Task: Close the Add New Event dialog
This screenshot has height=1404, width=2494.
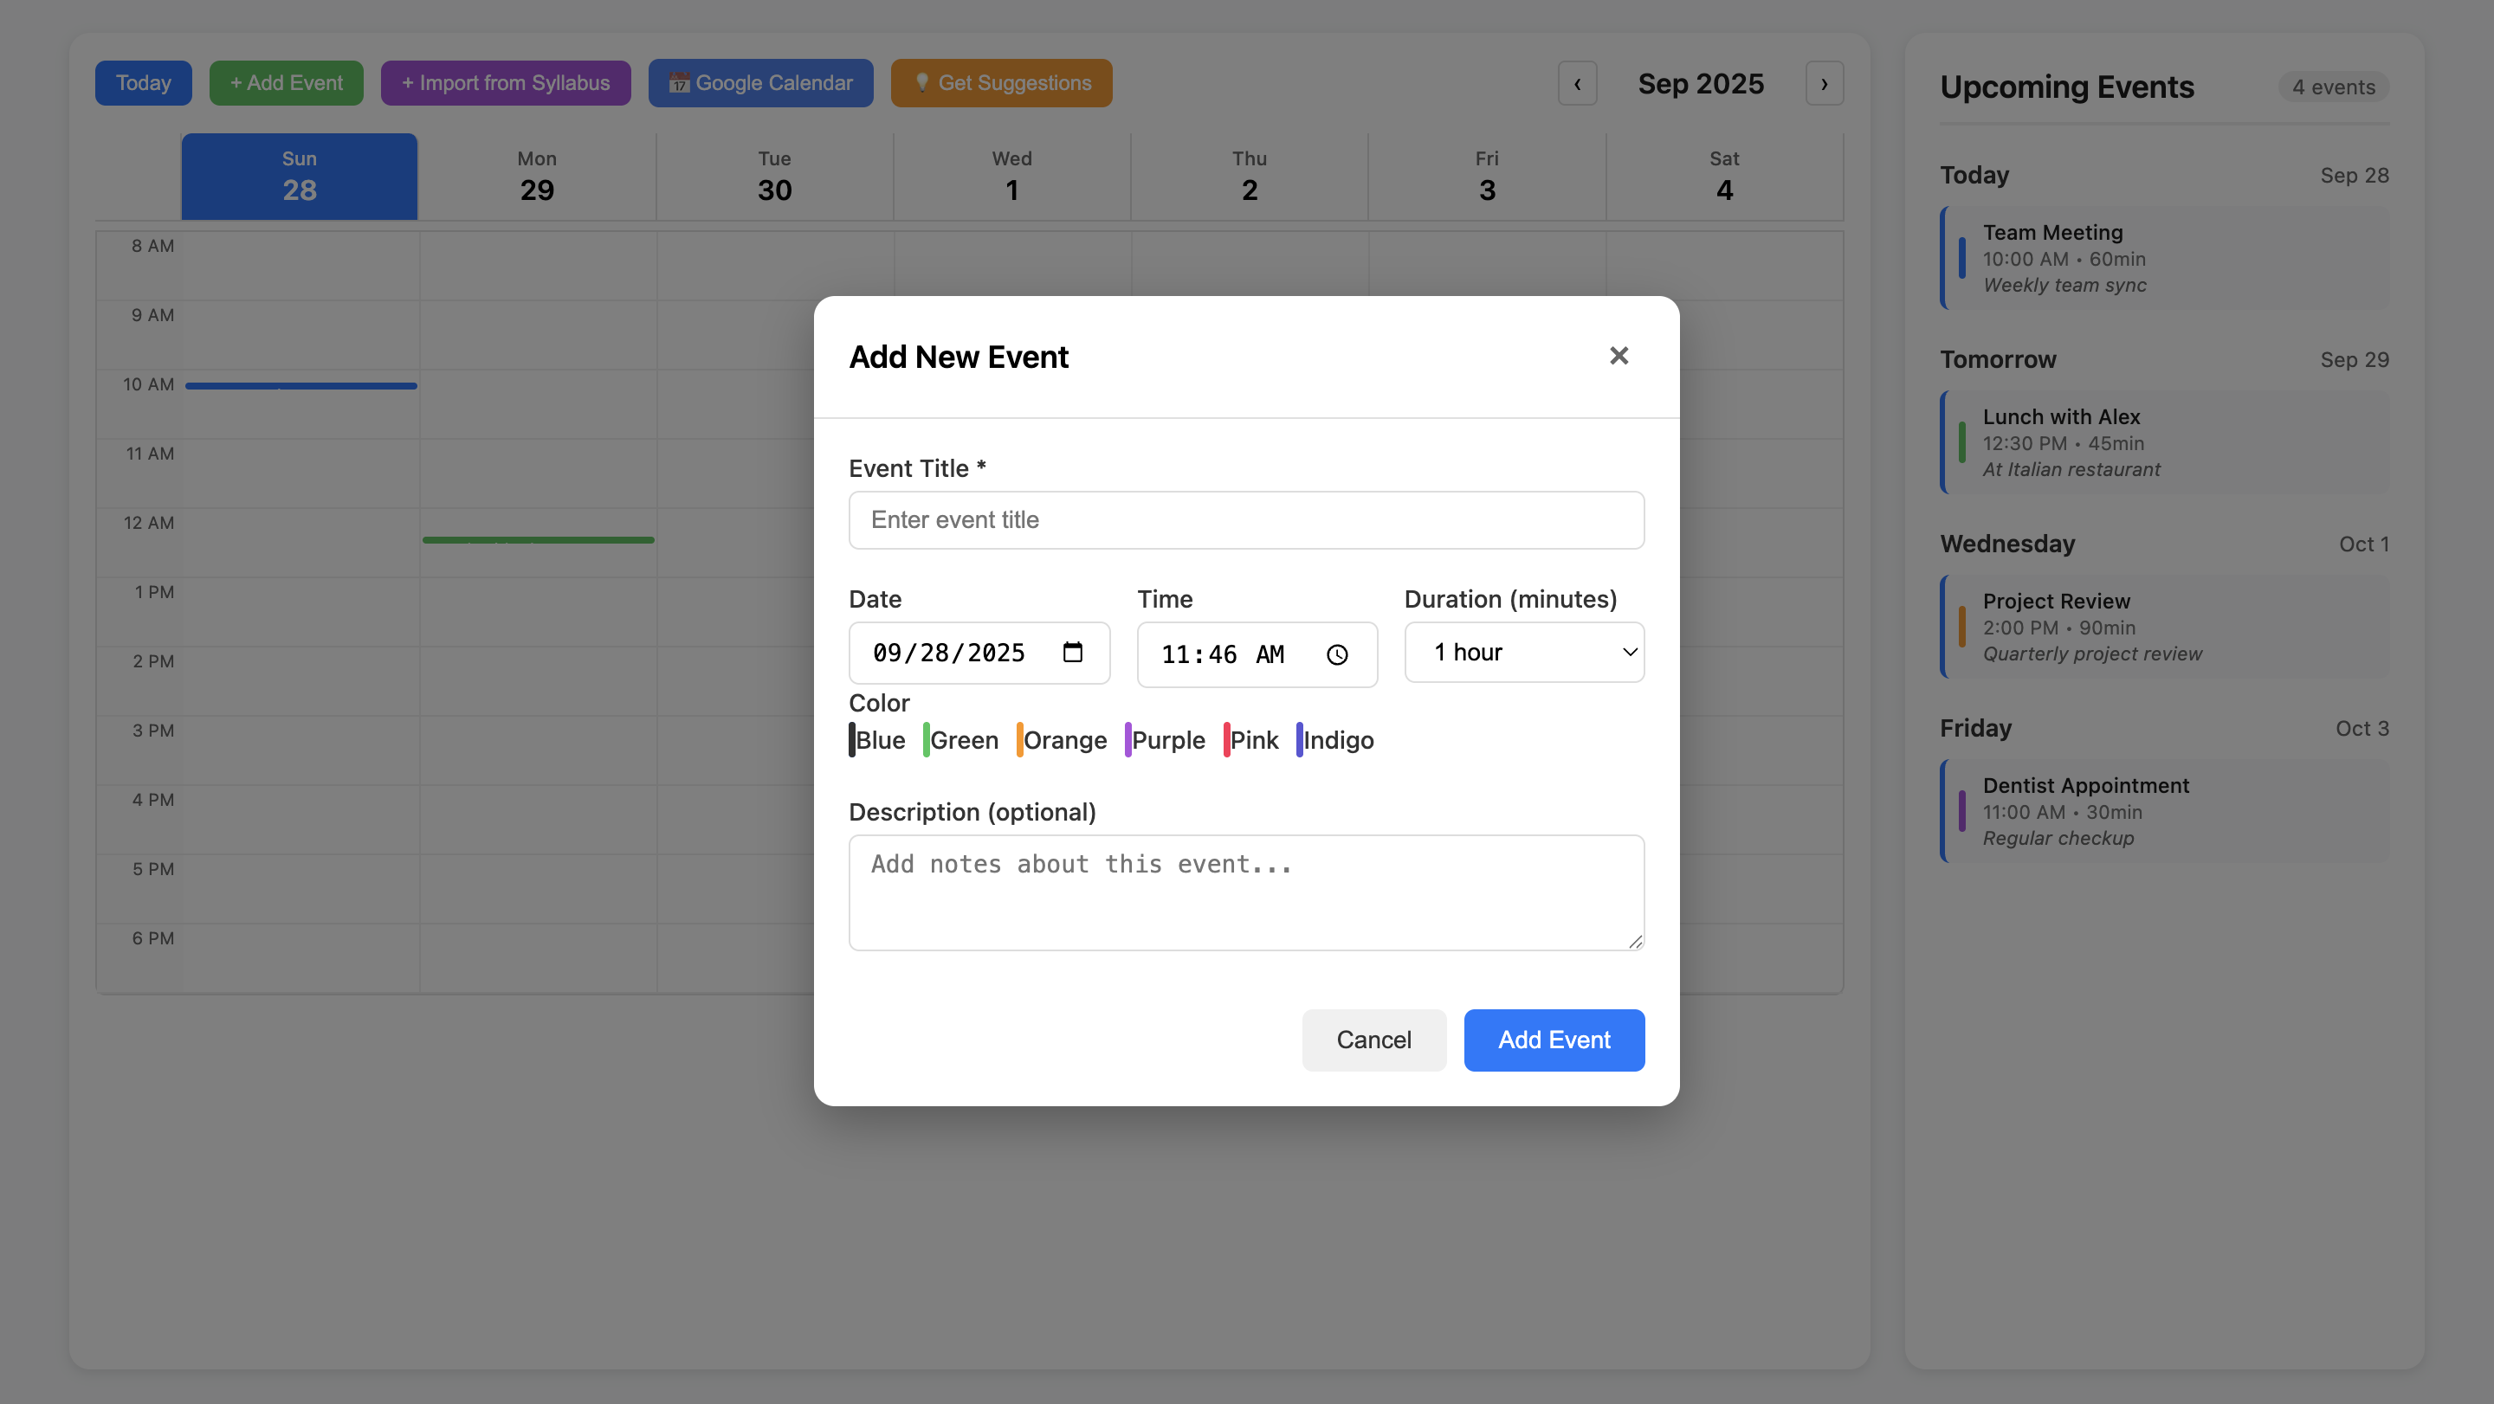Action: [x=1618, y=356]
